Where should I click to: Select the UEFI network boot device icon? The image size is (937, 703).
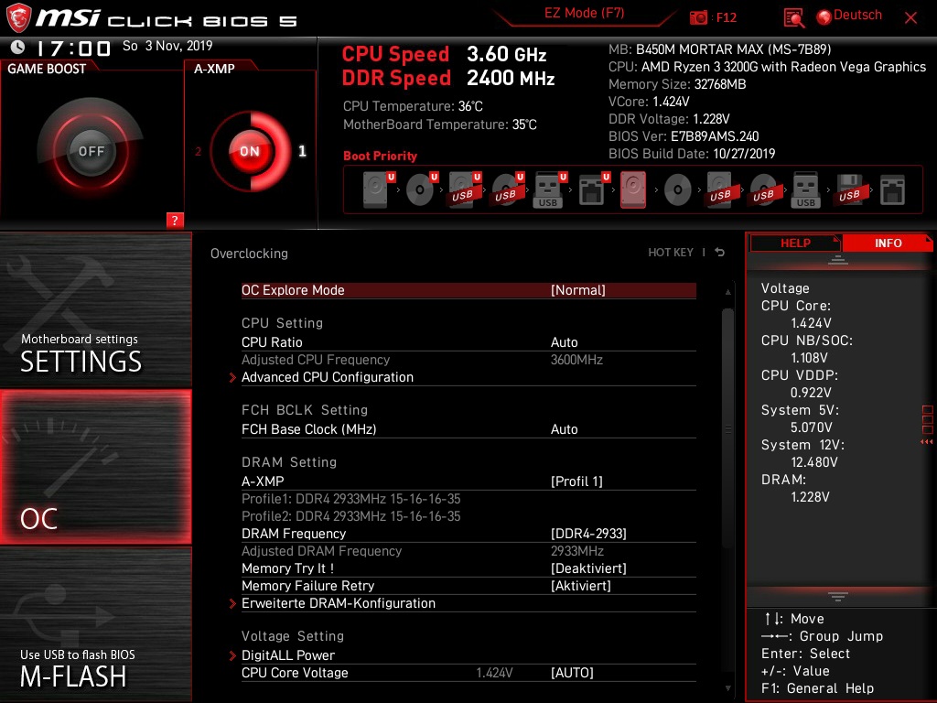click(593, 190)
